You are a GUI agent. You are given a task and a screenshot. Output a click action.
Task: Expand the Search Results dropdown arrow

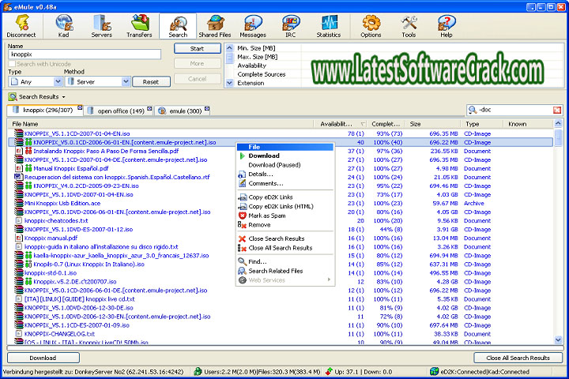click(x=64, y=97)
